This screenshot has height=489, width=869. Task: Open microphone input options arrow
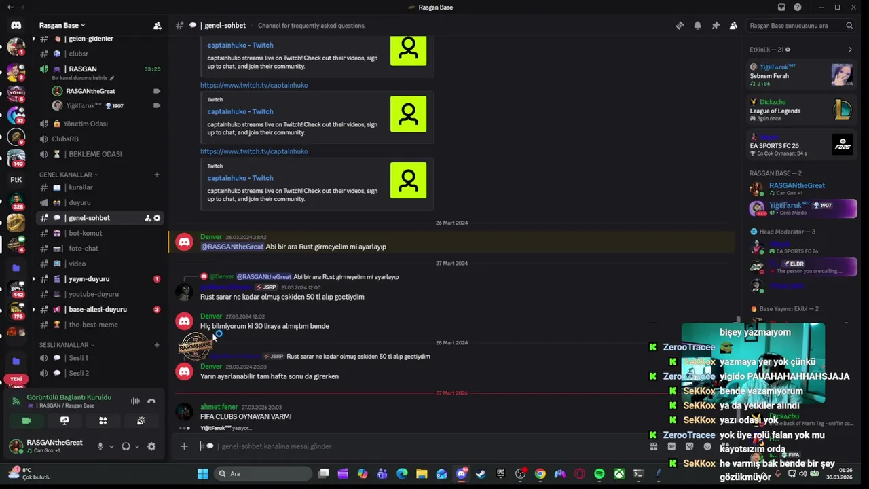tap(111, 446)
